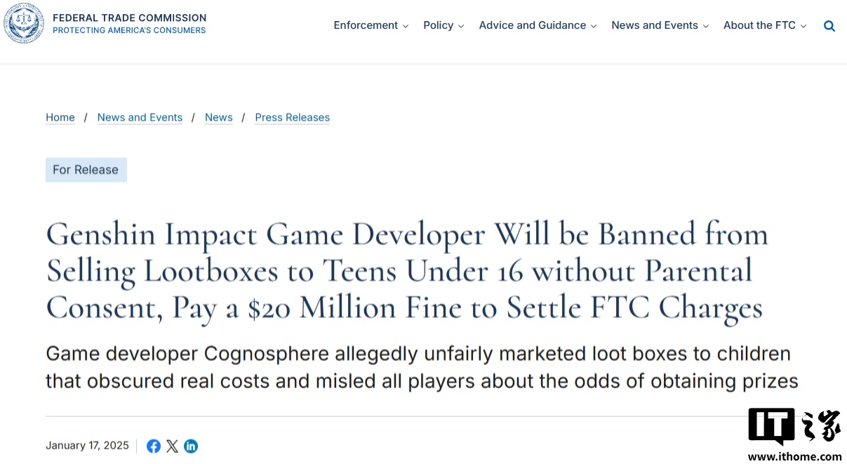This screenshot has height=464, width=847.
Task: Share the article on Facebook
Action: click(154, 446)
